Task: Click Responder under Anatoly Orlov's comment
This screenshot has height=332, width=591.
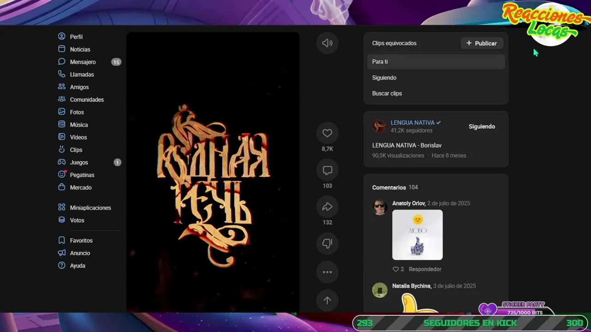Action: click(425, 269)
